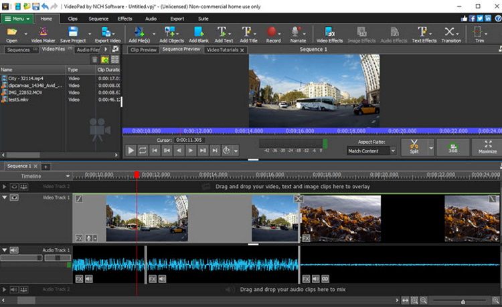Delete selected file with the trash icon
The width and height of the screenshot is (502, 307).
[x=95, y=60]
